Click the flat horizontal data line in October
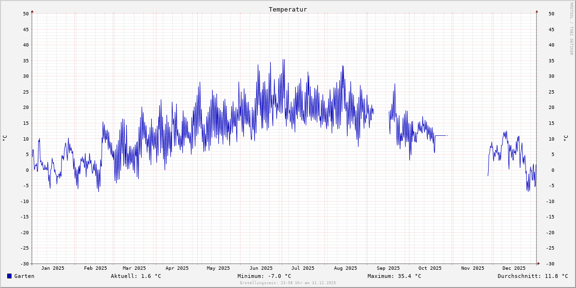This screenshot has height=288, width=576. [x=441, y=135]
